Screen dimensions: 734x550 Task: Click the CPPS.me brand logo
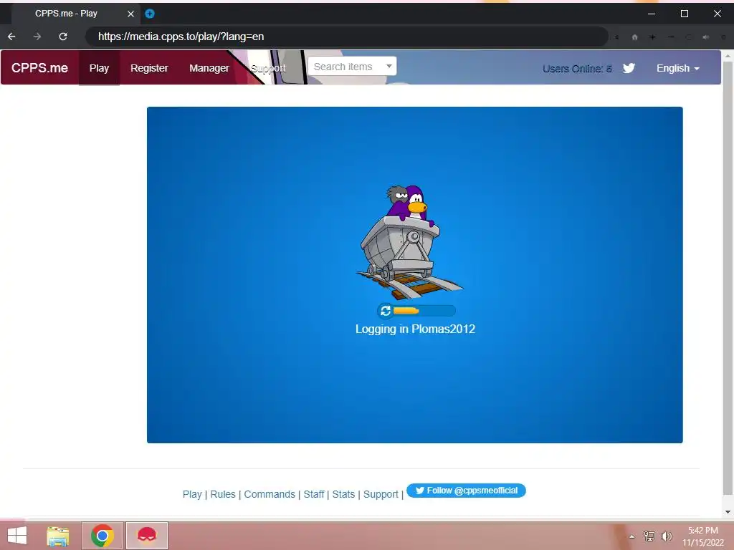click(x=40, y=68)
